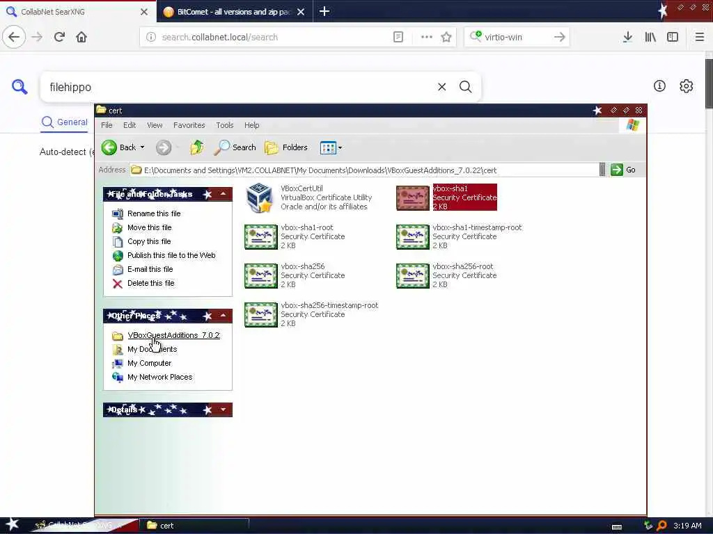Image resolution: width=713 pixels, height=534 pixels.
Task: Open browser hamburger menu
Action: [x=700, y=38]
